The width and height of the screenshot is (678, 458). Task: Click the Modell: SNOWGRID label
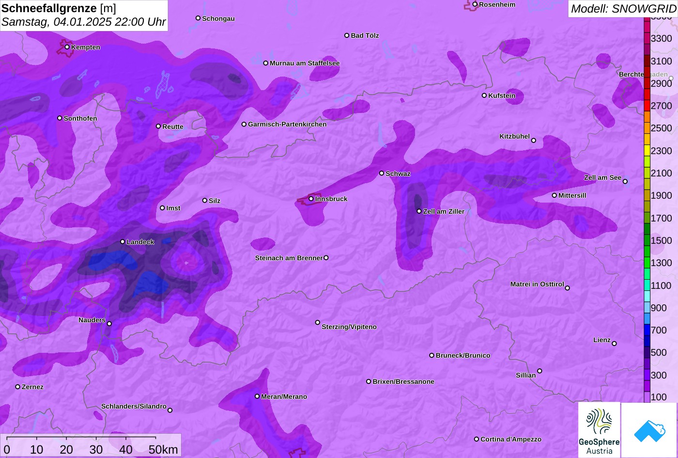(623, 8)
